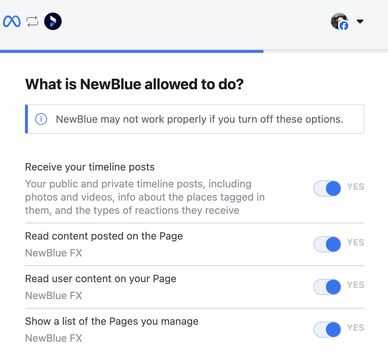Click the Facebook badge on avatar
Image resolution: width=388 pixels, height=363 pixels.
coord(344,26)
